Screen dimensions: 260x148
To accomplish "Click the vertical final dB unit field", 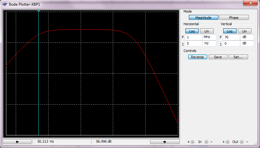I will pos(247,37).
